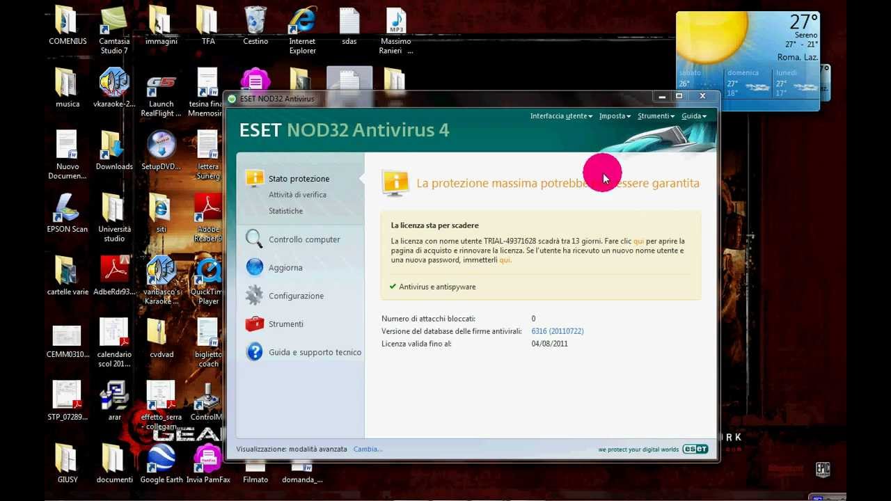Viewport: 891px width, 501px height.
Task: Open the sdas desktop file
Action: click(349, 26)
